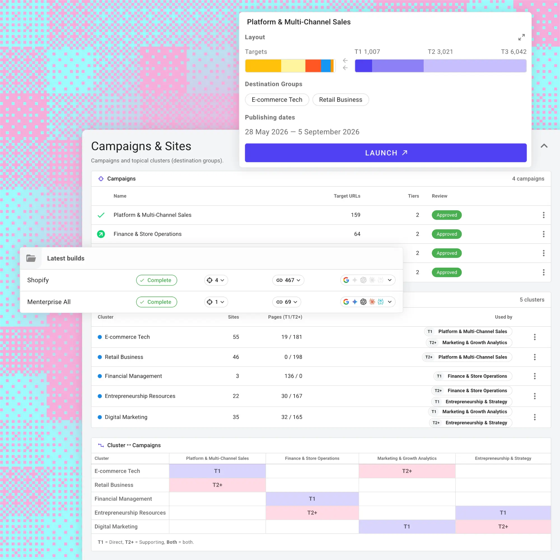Select the E-commerce Tech destination group chip
This screenshot has height=560, width=560.
pos(277,100)
